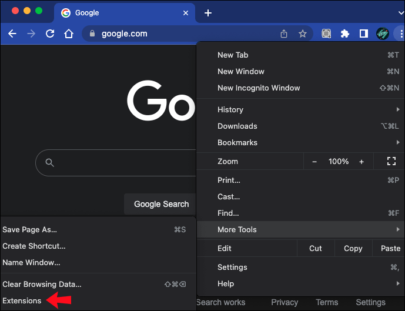Click the lock icon in address bar

pyautogui.click(x=92, y=34)
